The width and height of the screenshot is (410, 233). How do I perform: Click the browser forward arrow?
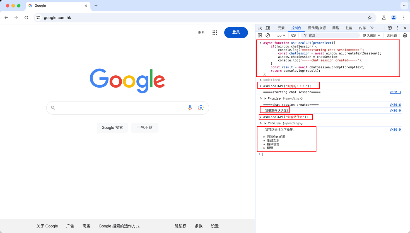pos(16,18)
